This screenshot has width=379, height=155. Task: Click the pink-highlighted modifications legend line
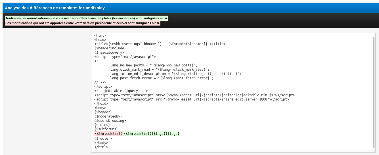click(83, 23)
